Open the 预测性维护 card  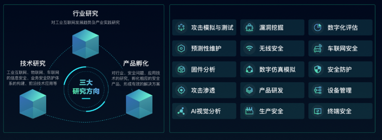click(204, 49)
